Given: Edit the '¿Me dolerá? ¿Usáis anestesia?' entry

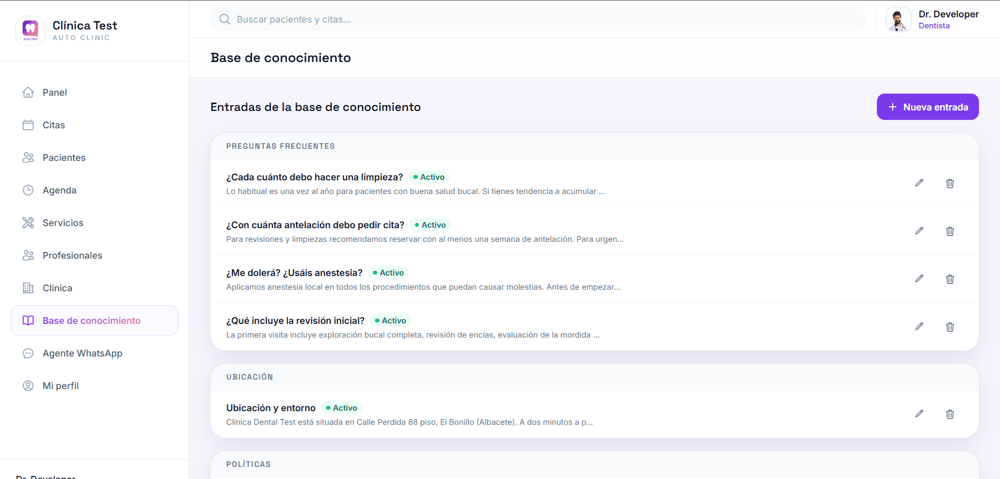Looking at the screenshot, I should click(919, 279).
